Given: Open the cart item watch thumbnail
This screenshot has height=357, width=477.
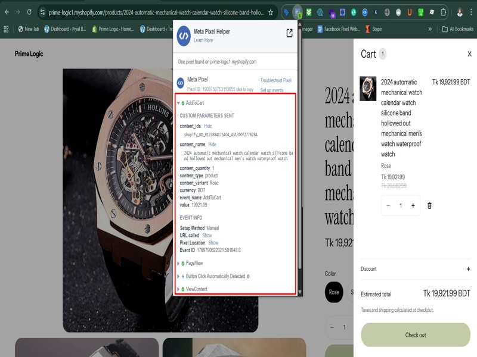Looking at the screenshot, I should pos(368,89).
